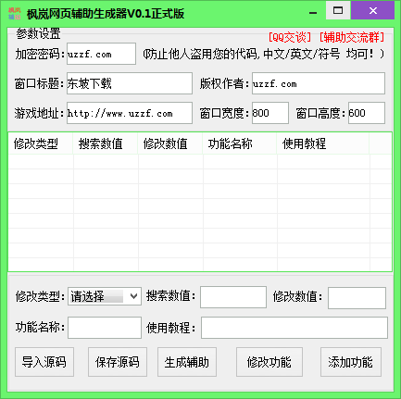Maximize the application window
Screen dimensions: 401x399
pos(338,10)
